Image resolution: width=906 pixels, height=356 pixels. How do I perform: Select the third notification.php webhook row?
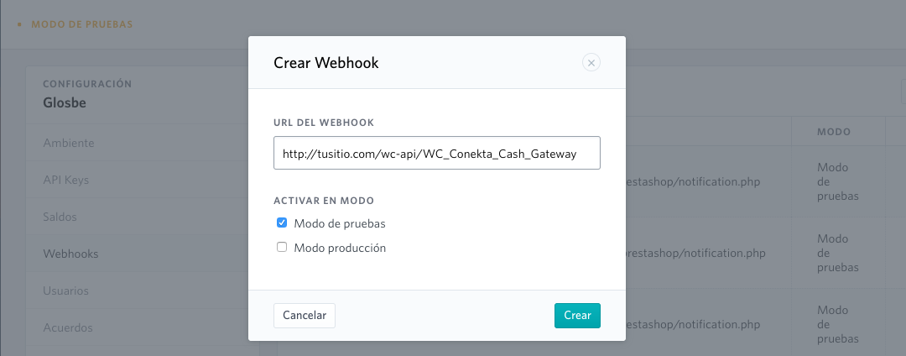click(696, 323)
